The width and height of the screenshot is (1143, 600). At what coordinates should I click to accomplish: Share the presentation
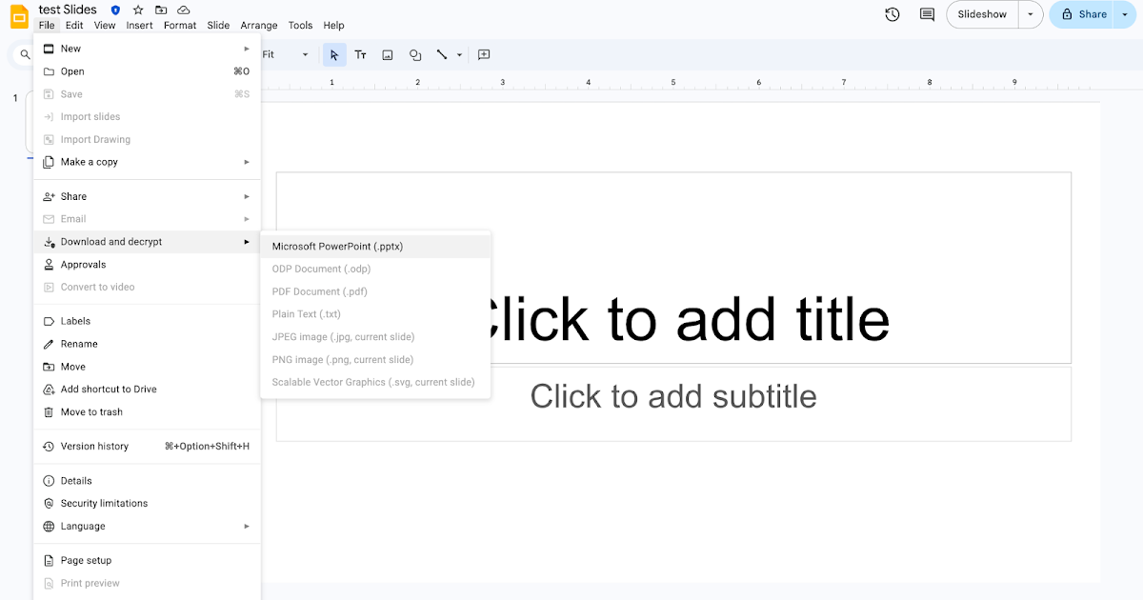[1084, 14]
